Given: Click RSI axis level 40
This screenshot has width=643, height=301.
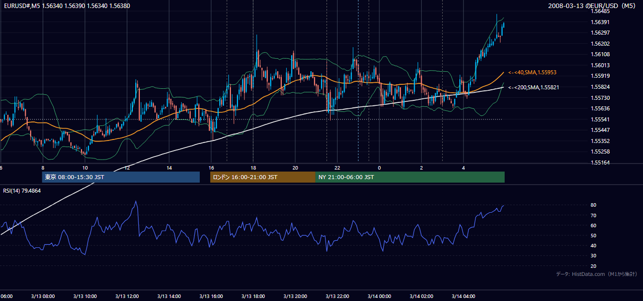Looking at the screenshot, I should click(x=594, y=246).
